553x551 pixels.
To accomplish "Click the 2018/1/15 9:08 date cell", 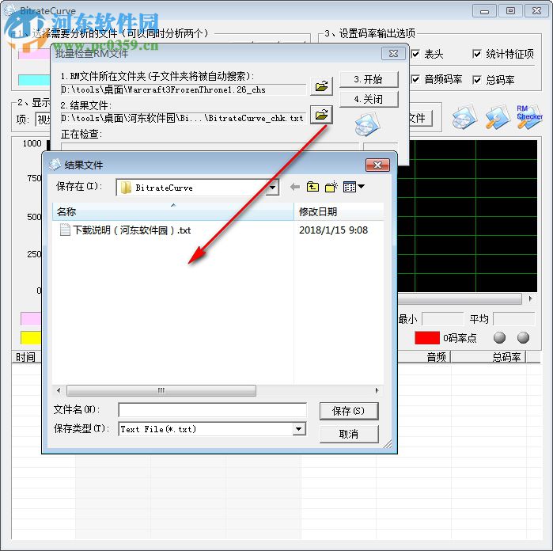I will pos(333,230).
